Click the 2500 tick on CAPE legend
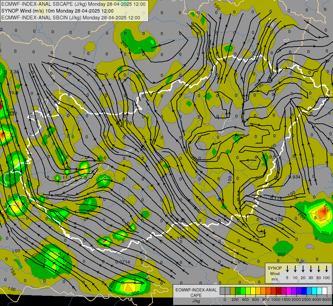The width and height of the screenshot is (333, 306). tap(306, 300)
